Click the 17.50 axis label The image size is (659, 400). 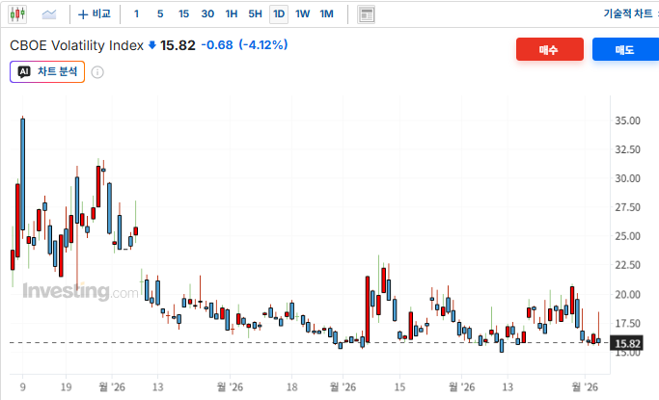627,323
